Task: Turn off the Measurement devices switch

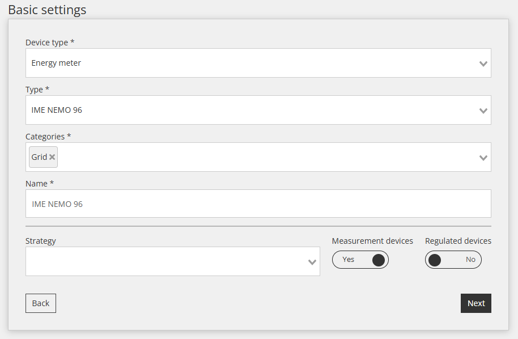Action: pyautogui.click(x=360, y=260)
